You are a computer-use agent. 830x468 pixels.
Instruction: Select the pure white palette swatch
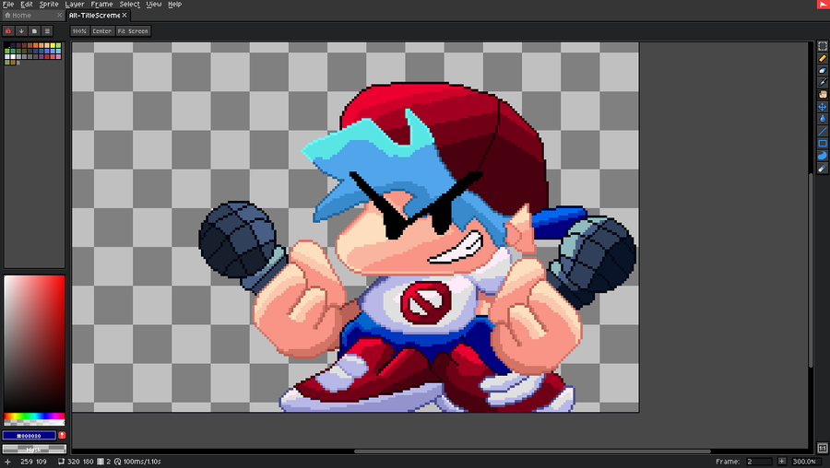[x=13, y=56]
